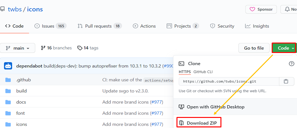Click the .github folder icon

[8, 80]
